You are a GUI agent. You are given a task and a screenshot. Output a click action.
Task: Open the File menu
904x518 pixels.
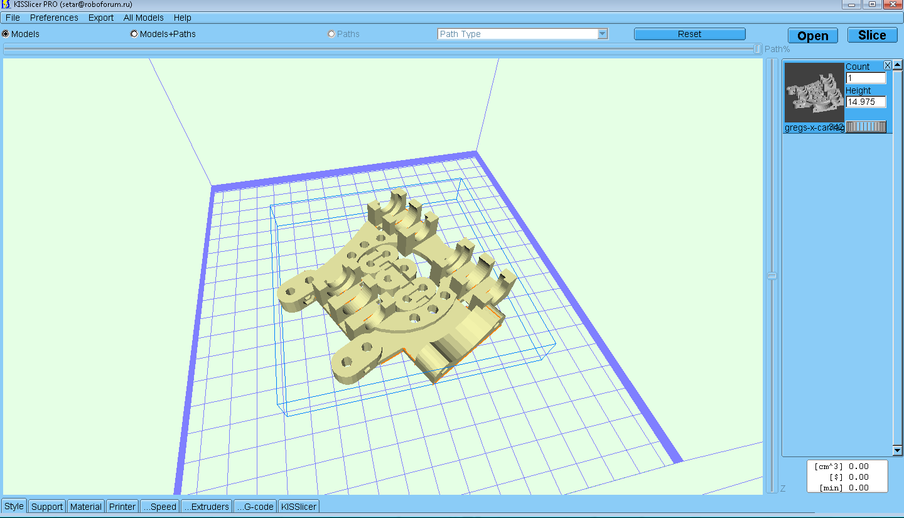pos(13,18)
